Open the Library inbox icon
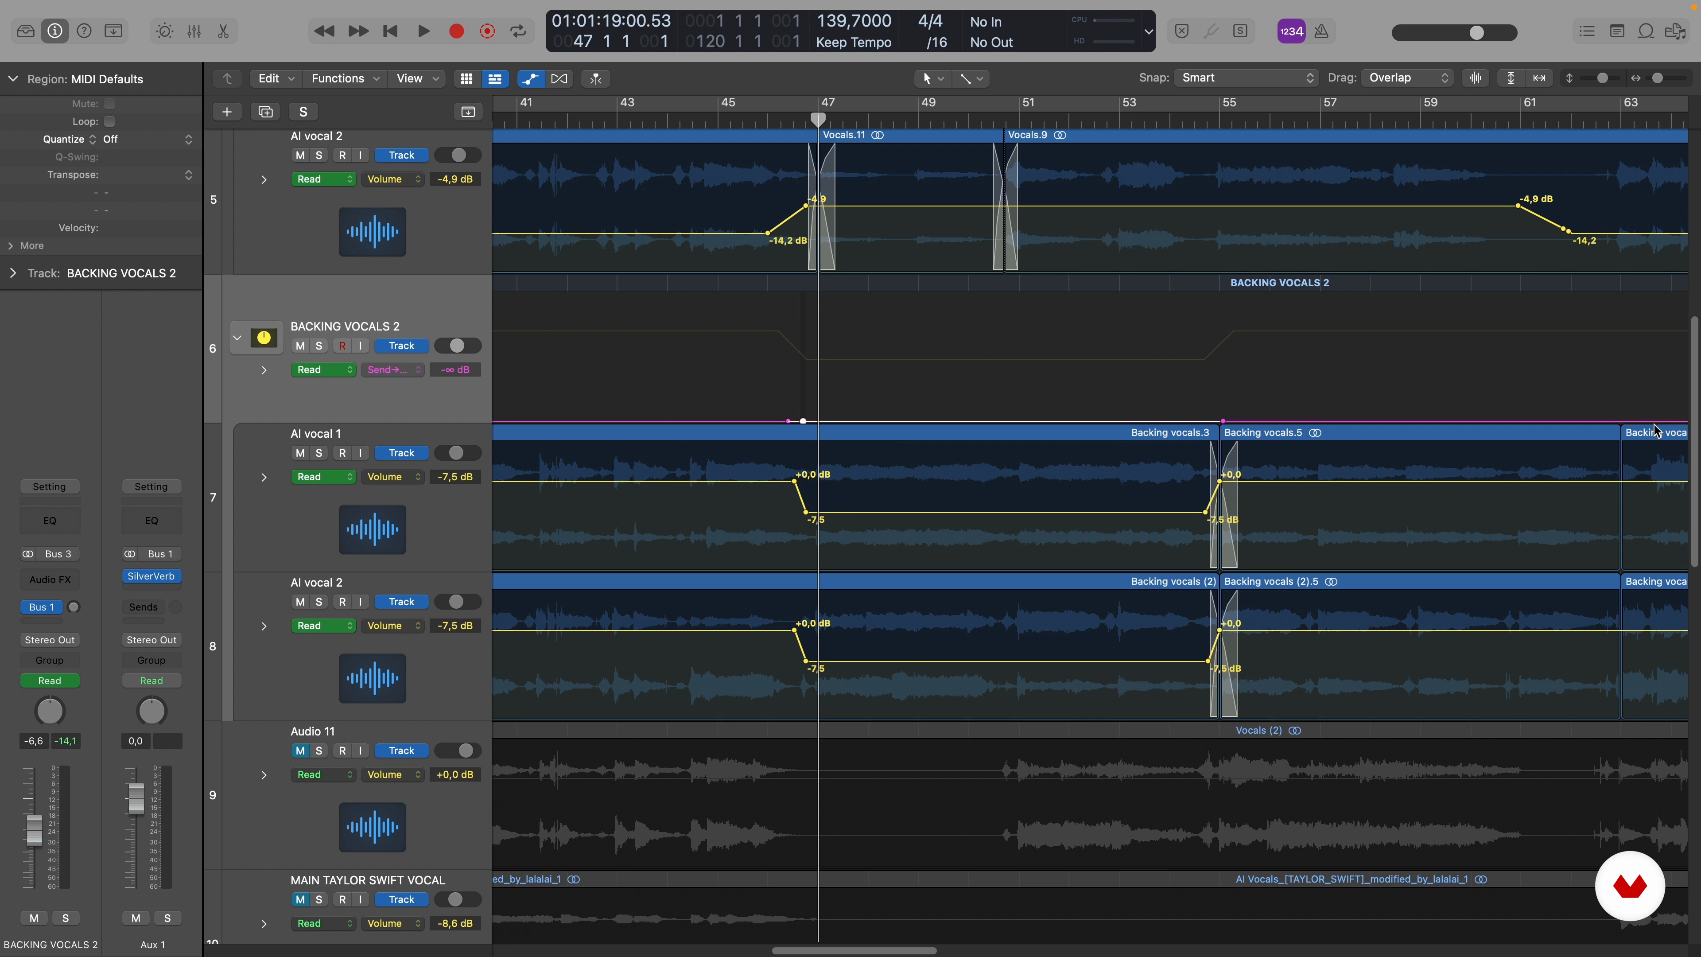The height and width of the screenshot is (957, 1701). click(x=26, y=31)
